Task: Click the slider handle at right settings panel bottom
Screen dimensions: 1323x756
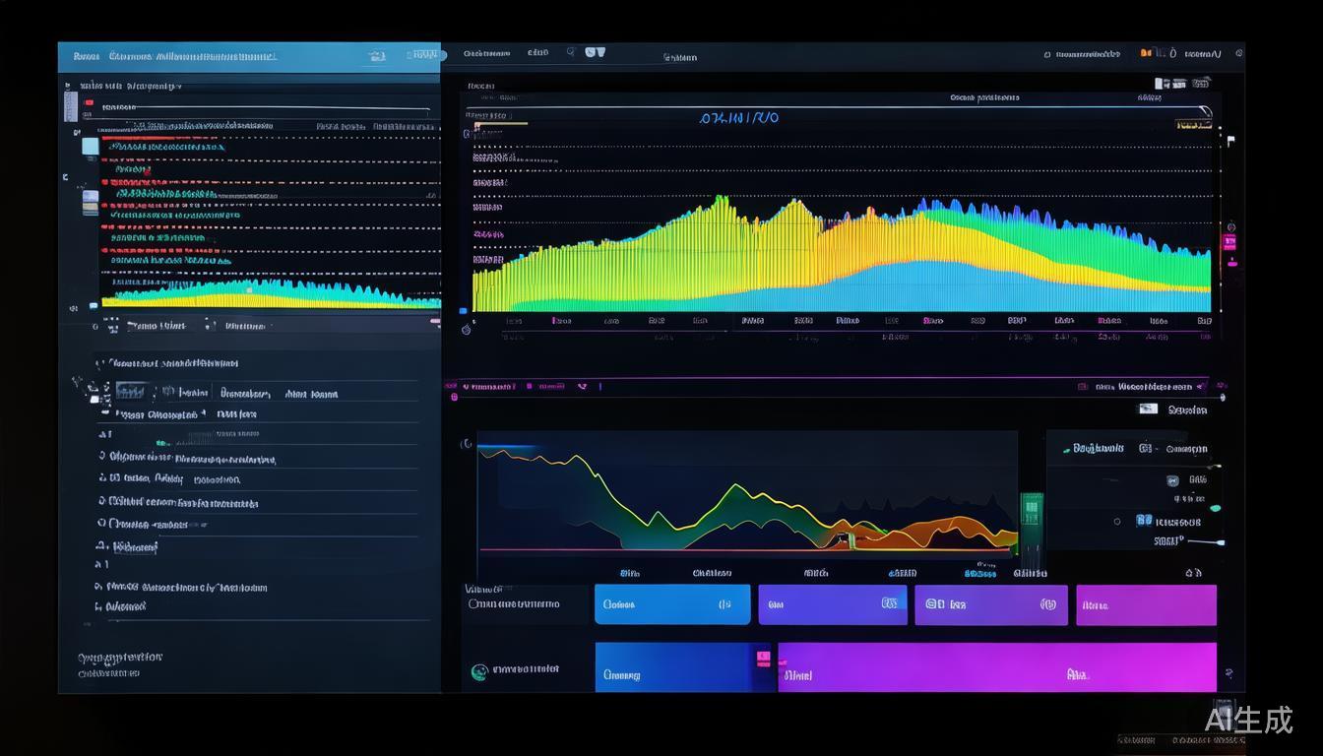Action: click(1221, 542)
